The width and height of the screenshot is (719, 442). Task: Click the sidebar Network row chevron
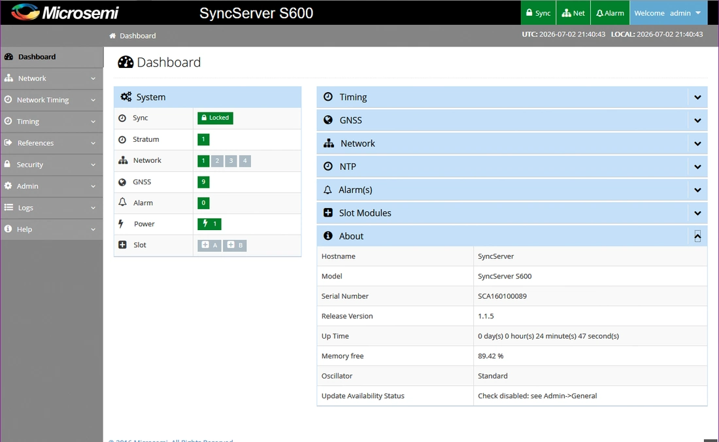point(93,79)
